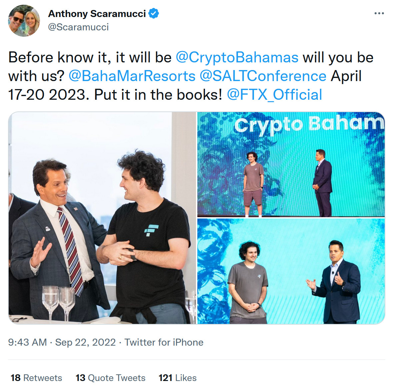Enlarge the large left photo of two men

pos(102,218)
